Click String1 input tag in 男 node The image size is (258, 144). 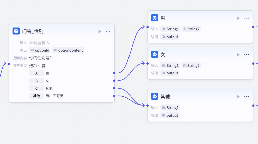tap(170, 29)
